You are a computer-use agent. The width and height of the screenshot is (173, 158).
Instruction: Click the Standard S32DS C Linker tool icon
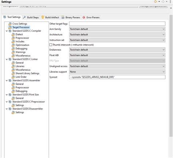coord(10,59)
